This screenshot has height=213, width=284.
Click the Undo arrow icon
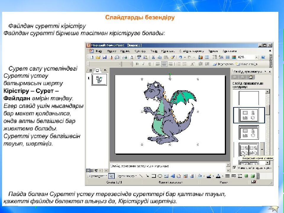click(x=180, y=57)
